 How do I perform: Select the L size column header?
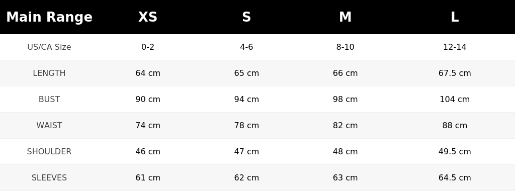point(455,17)
